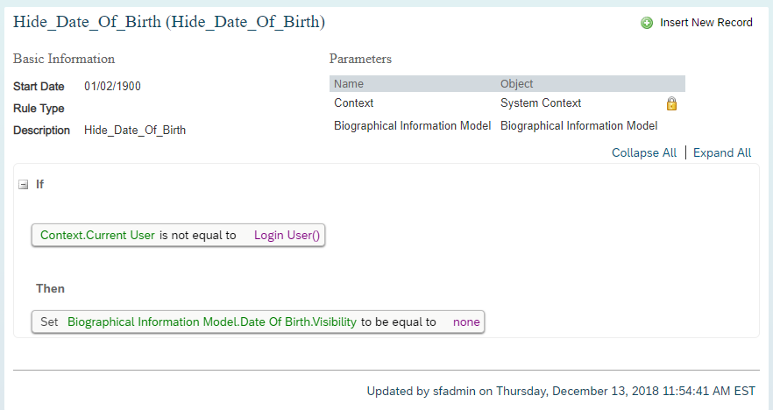The image size is (773, 410).
Task: Click the Expand All link
Action: tap(722, 152)
